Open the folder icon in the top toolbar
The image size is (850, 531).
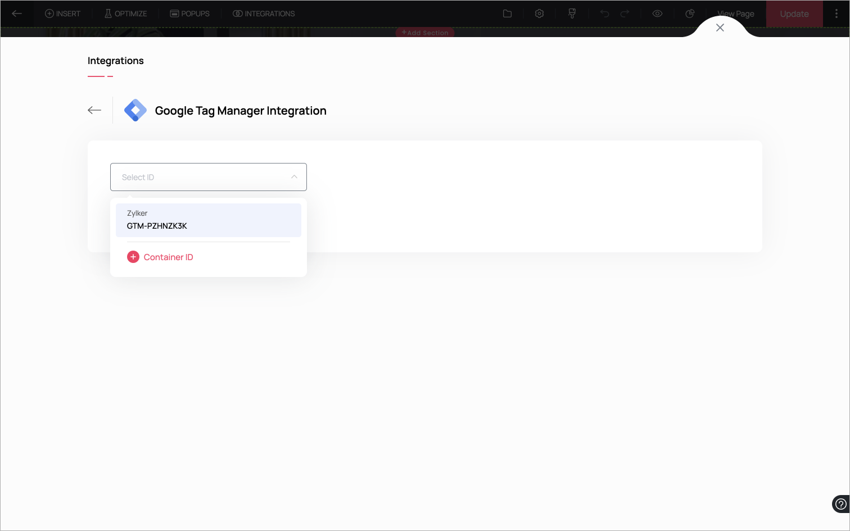(x=507, y=13)
